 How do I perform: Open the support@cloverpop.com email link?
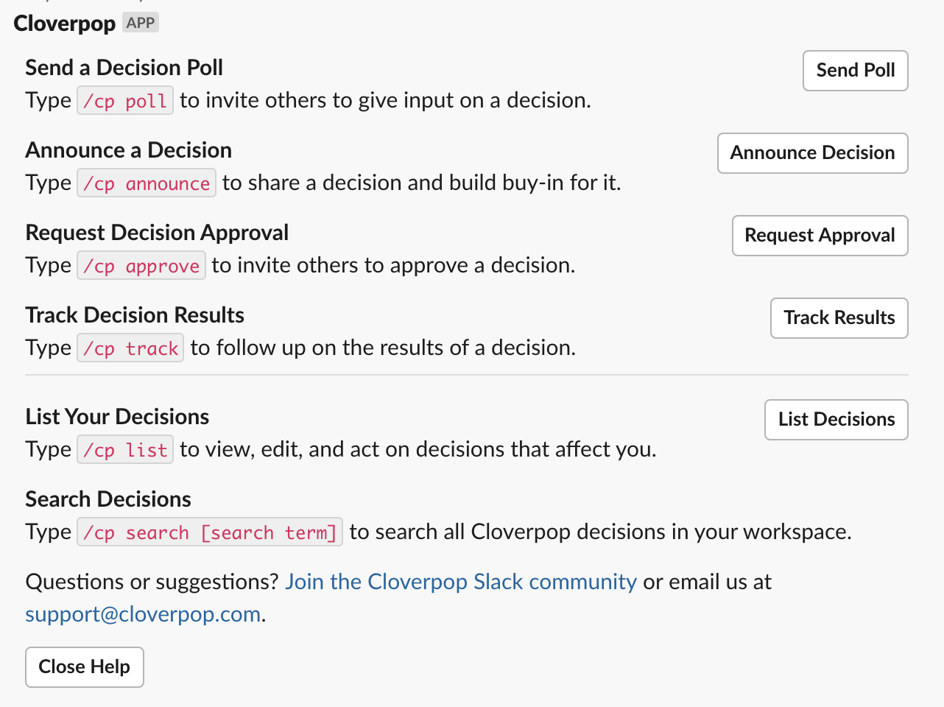click(x=143, y=614)
